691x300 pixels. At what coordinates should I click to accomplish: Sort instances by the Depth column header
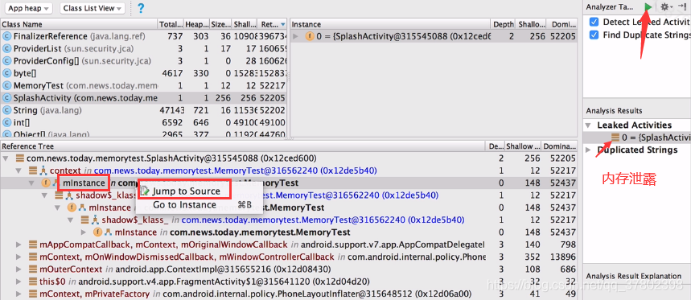[504, 24]
